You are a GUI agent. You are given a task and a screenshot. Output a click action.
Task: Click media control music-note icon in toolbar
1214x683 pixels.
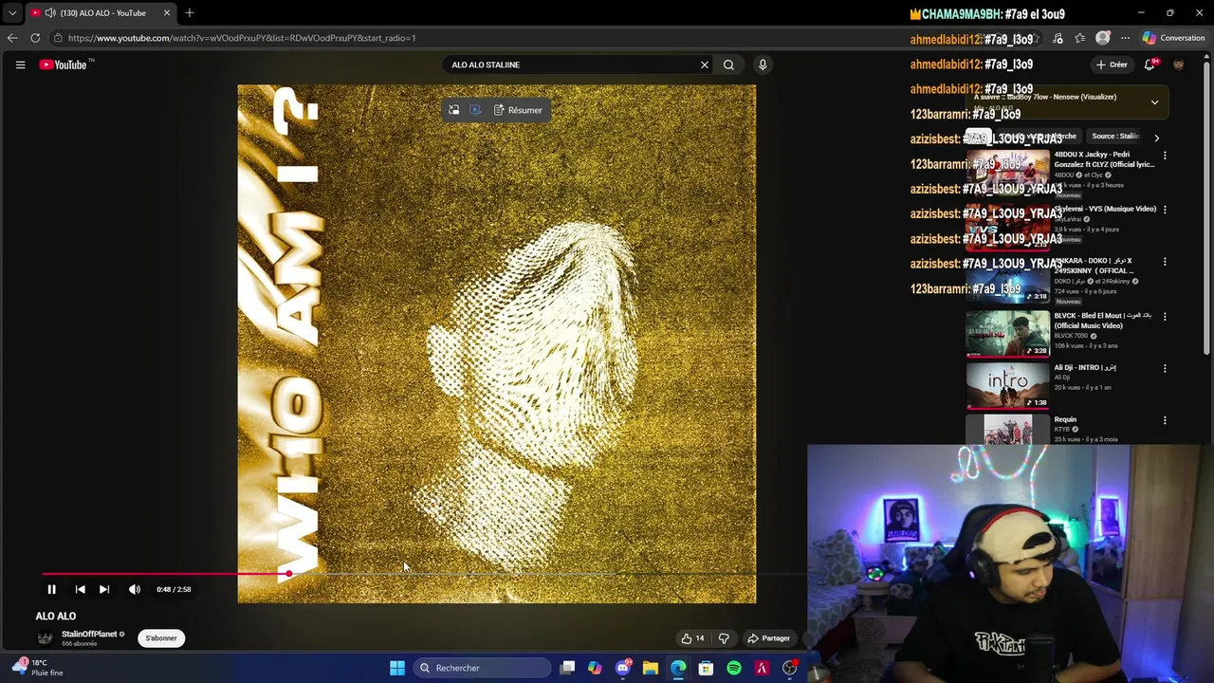pyautogui.click(x=1058, y=38)
